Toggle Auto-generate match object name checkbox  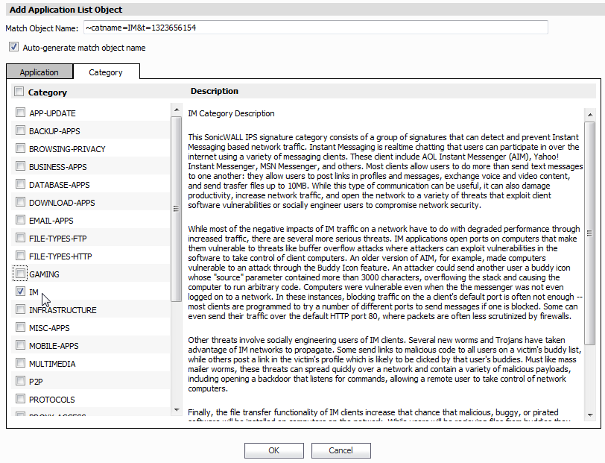click(14, 47)
